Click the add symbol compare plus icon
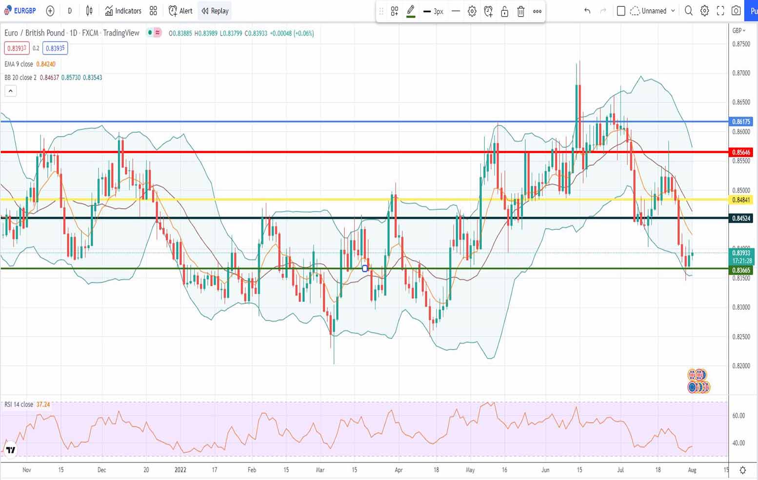Image resolution: width=758 pixels, height=480 pixels. click(50, 11)
